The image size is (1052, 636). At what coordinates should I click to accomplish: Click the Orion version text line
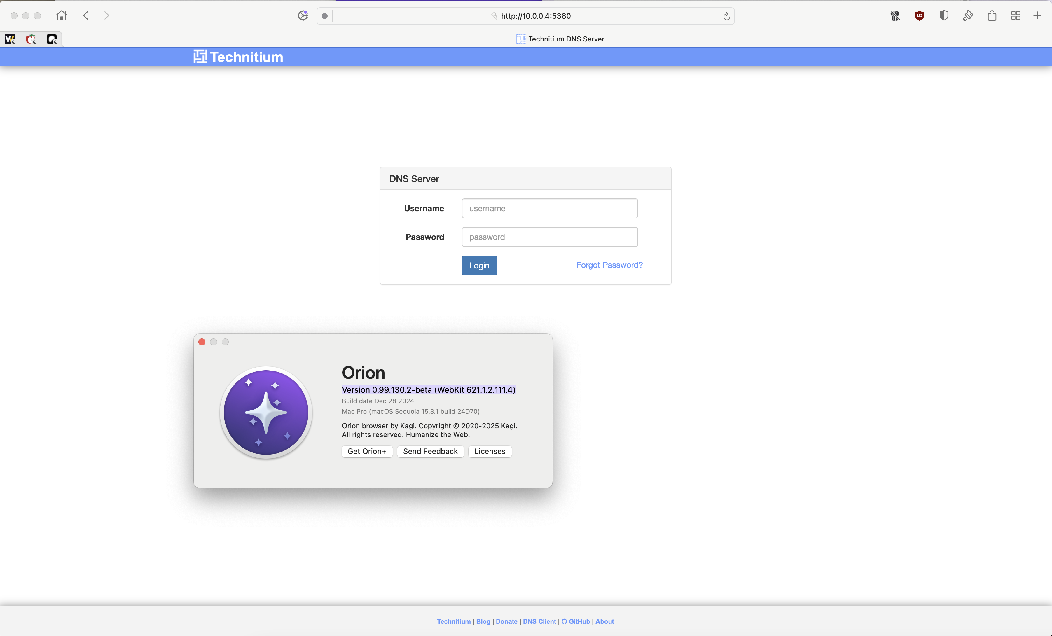click(429, 390)
